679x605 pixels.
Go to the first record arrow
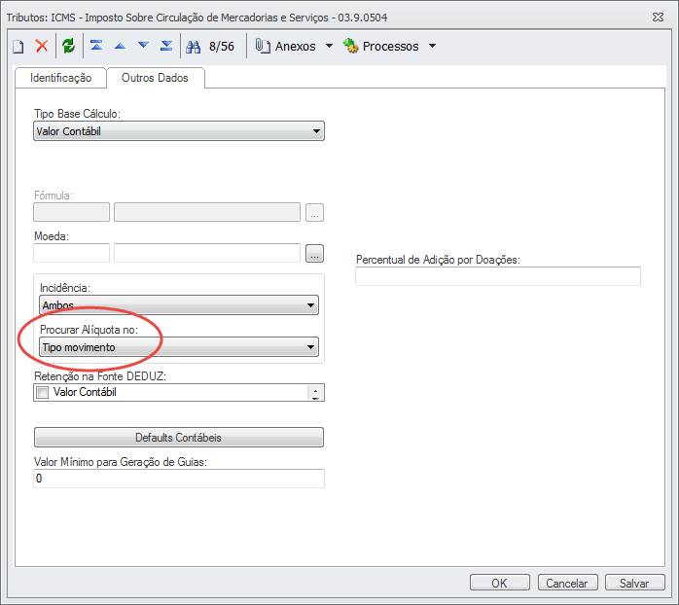[x=96, y=45]
